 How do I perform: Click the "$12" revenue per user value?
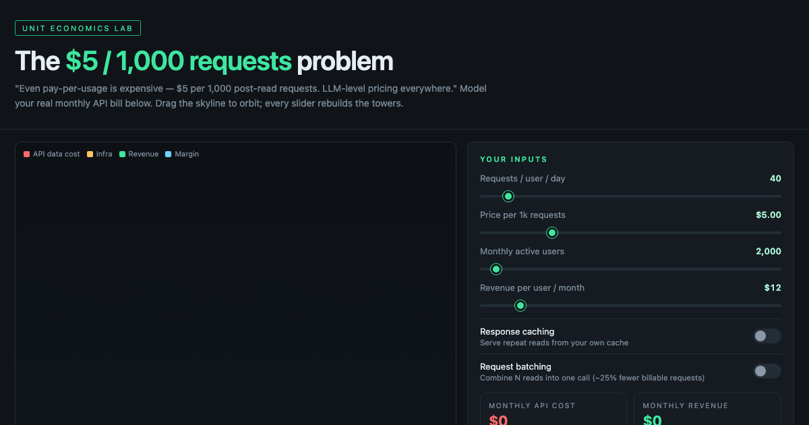(773, 288)
